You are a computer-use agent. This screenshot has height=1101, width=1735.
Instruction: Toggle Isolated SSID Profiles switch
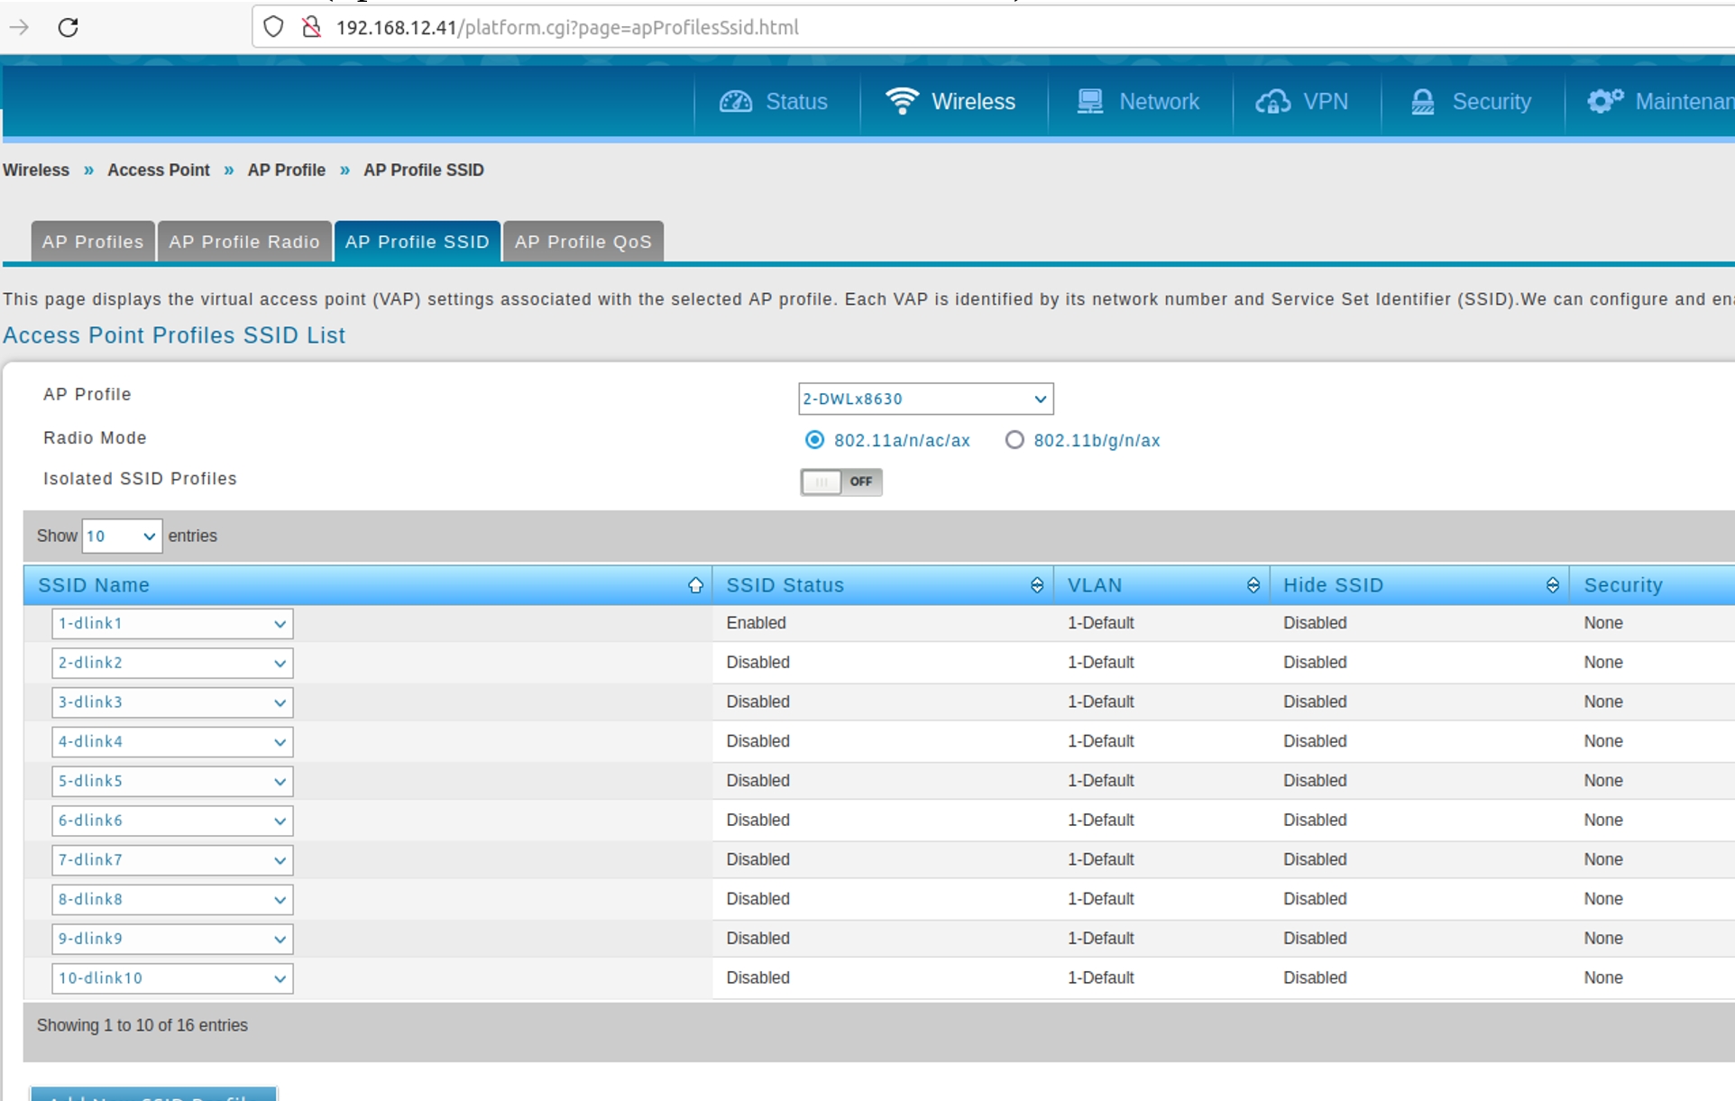point(840,482)
